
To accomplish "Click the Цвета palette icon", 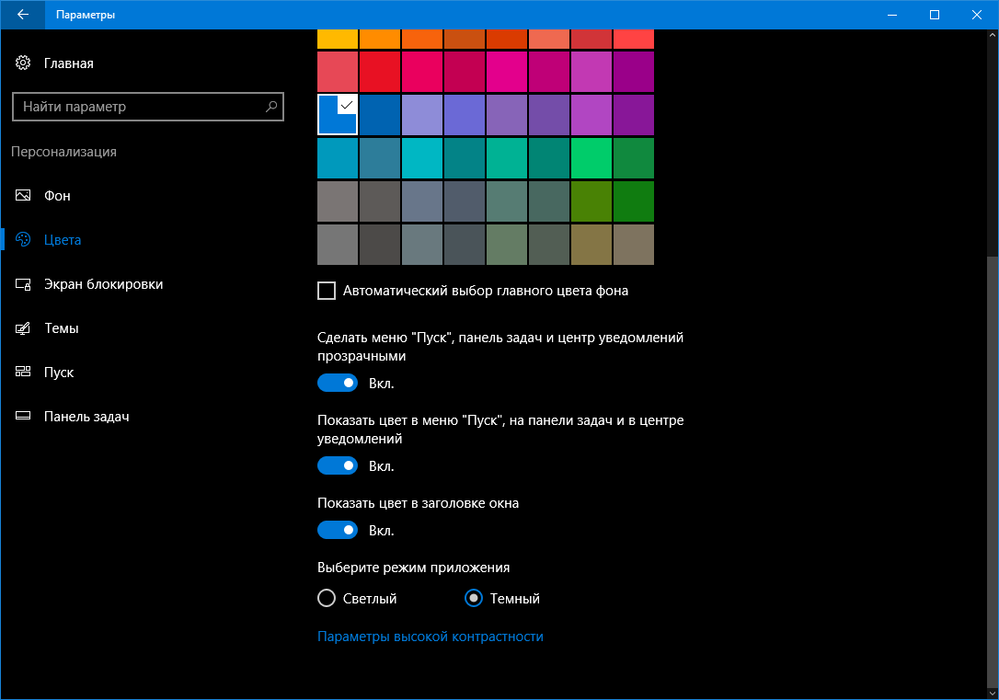I will [23, 240].
